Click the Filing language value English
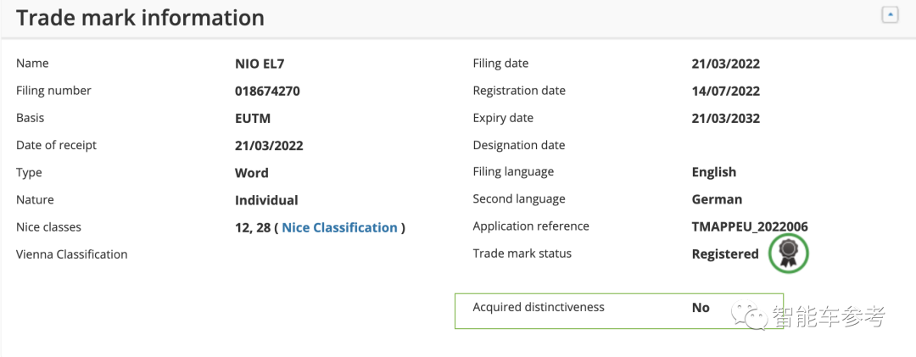The height and width of the screenshot is (357, 916). [x=714, y=172]
